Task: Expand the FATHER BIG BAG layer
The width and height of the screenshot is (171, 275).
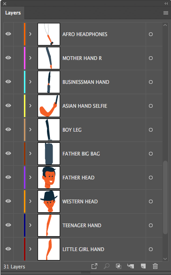Action: [x=30, y=154]
